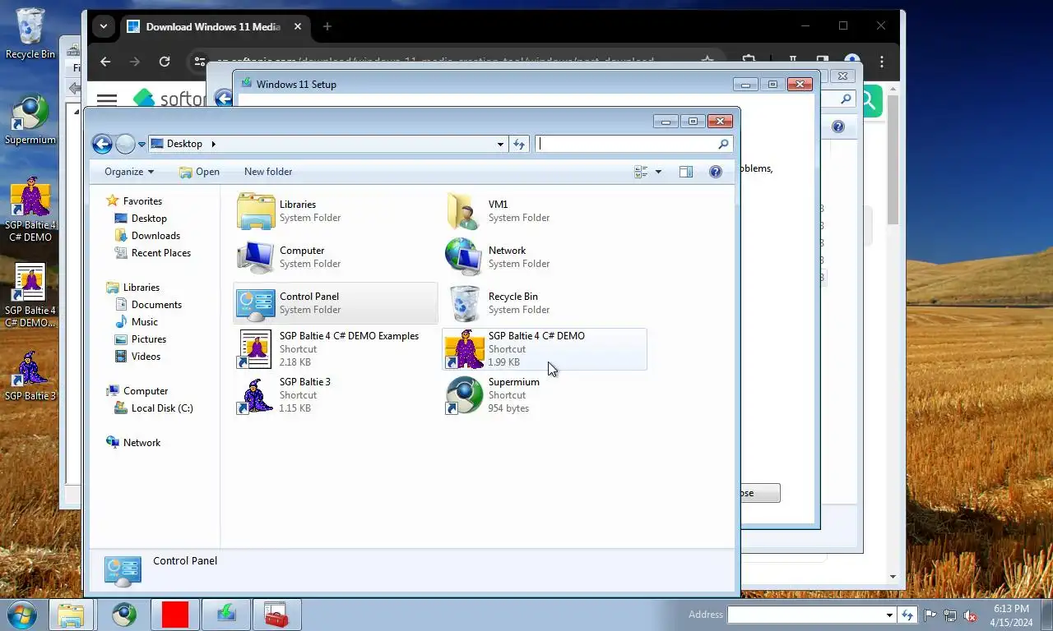
Task: Click the red square taskbar item
Action: 175,615
